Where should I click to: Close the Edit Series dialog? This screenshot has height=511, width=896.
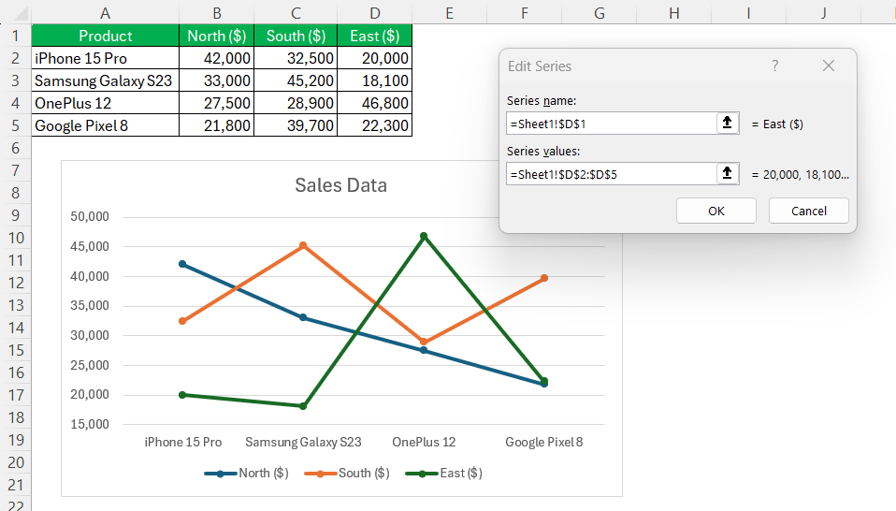click(828, 66)
